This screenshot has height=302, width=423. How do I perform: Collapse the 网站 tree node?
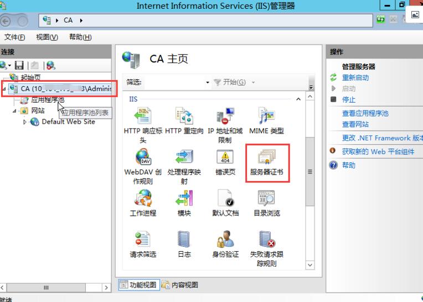pyautogui.click(x=15, y=111)
